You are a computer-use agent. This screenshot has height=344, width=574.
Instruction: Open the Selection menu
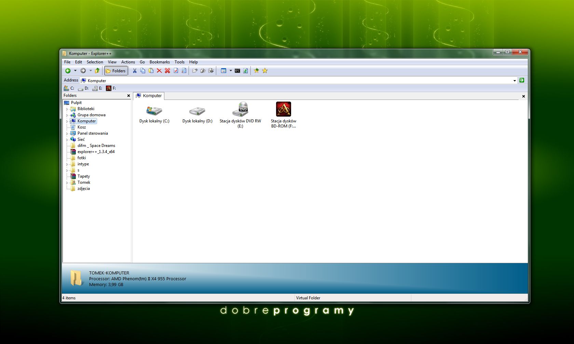(95, 62)
